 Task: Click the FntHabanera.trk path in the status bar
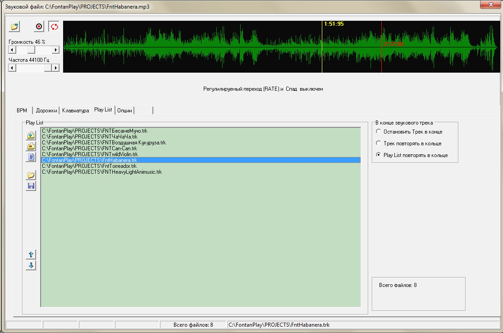point(279,324)
